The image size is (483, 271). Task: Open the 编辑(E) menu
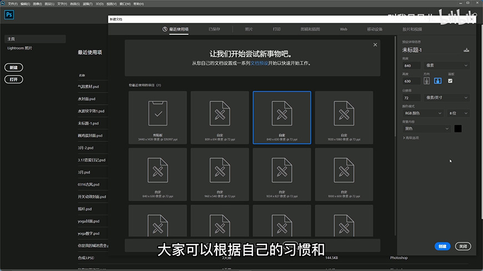(25, 4)
